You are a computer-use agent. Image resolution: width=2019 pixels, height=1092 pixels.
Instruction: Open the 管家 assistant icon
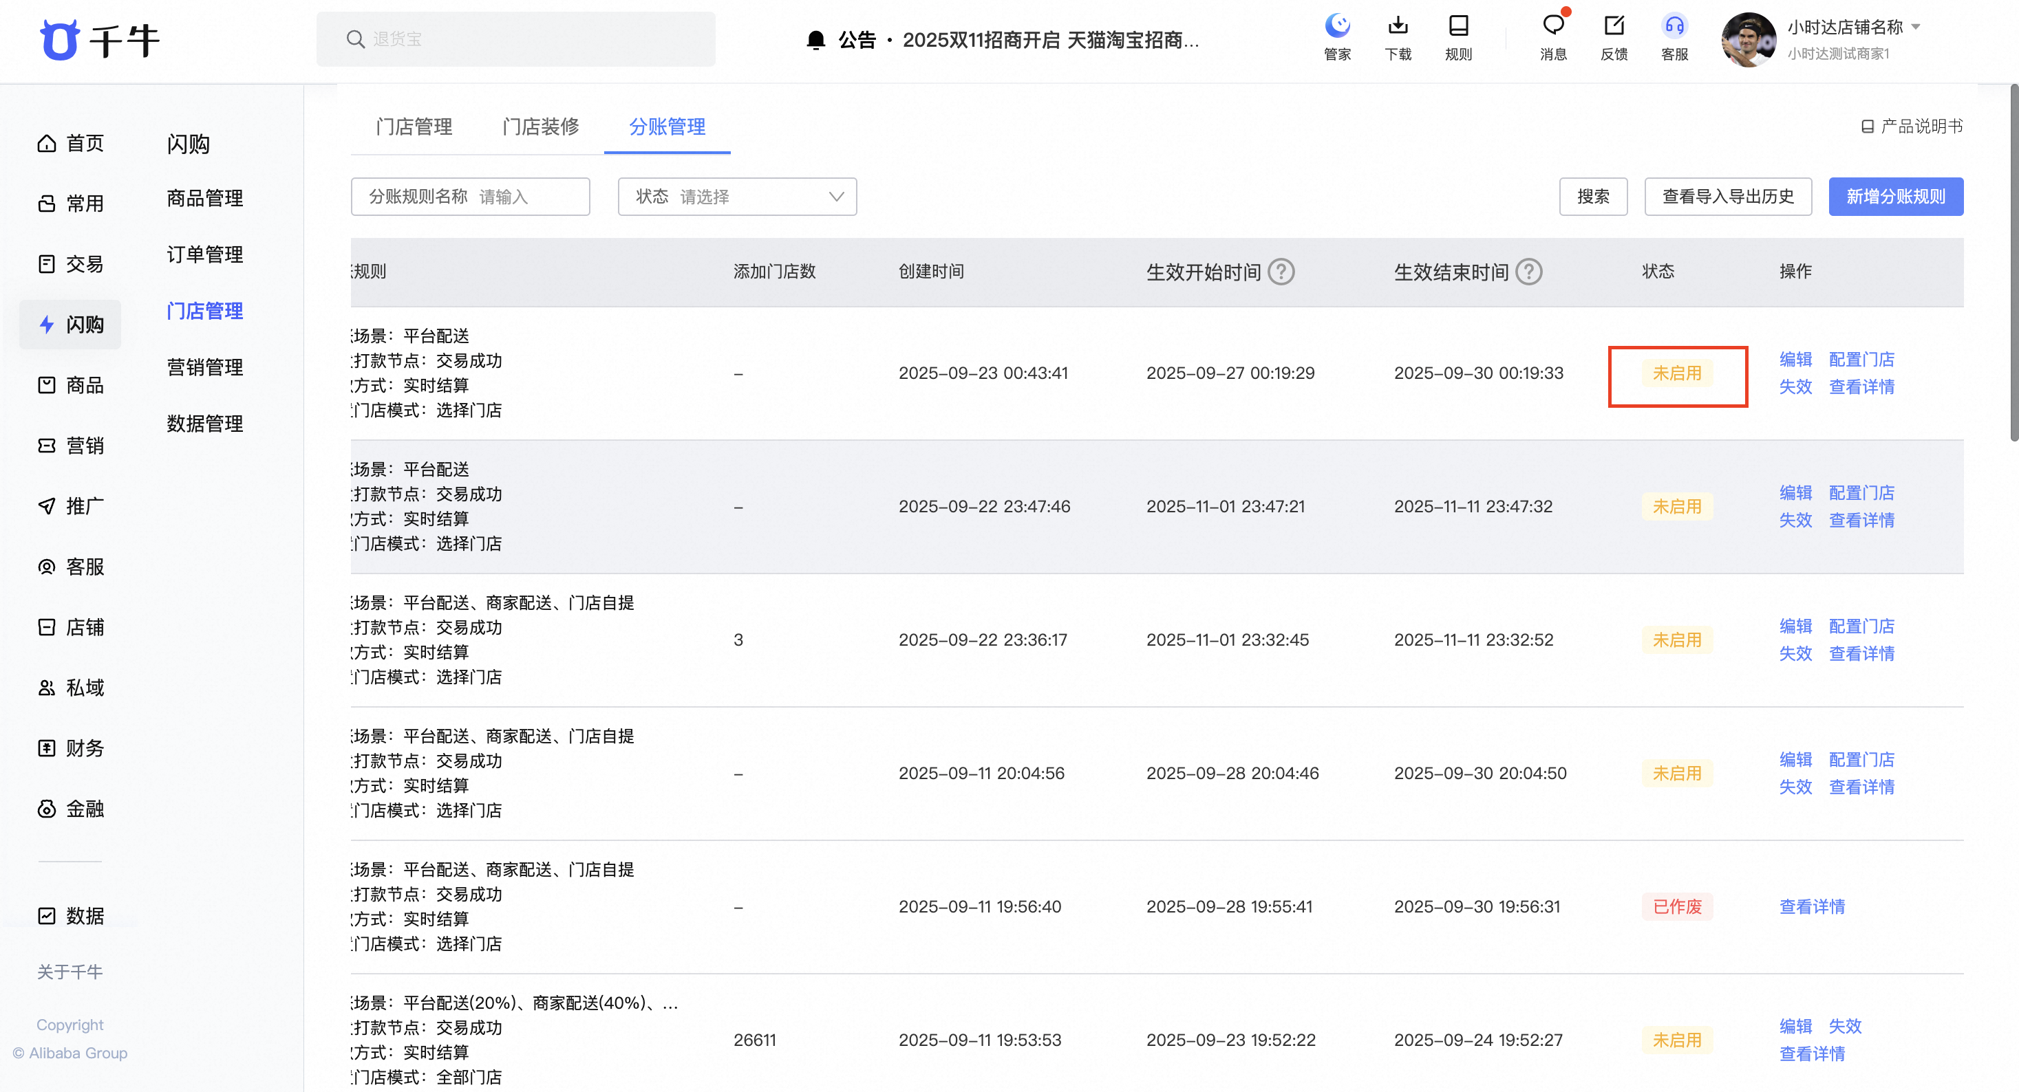[1337, 28]
